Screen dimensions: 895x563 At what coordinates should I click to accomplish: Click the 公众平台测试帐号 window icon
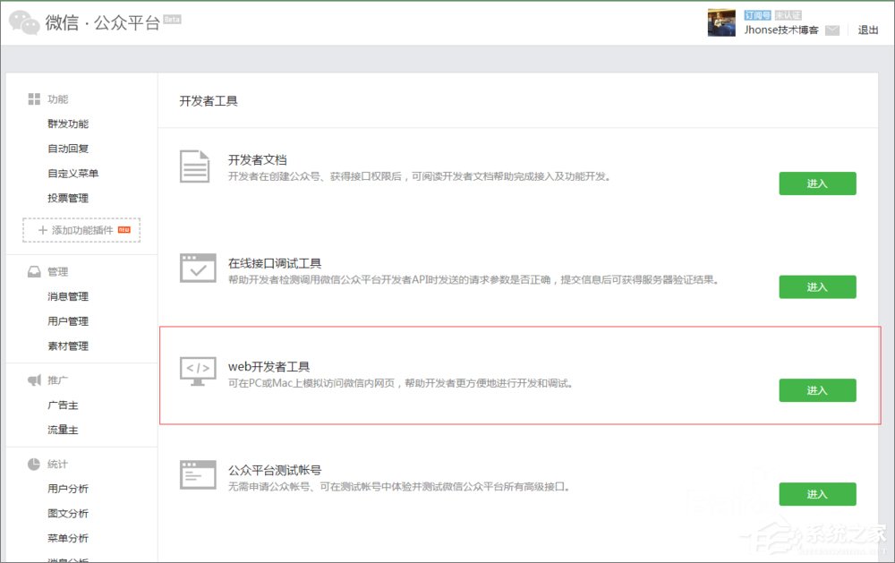[x=196, y=473]
